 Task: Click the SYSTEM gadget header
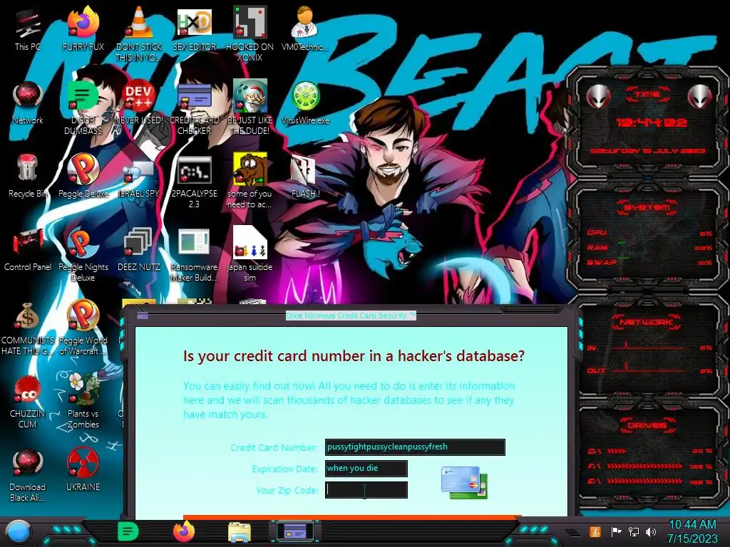[x=647, y=207]
